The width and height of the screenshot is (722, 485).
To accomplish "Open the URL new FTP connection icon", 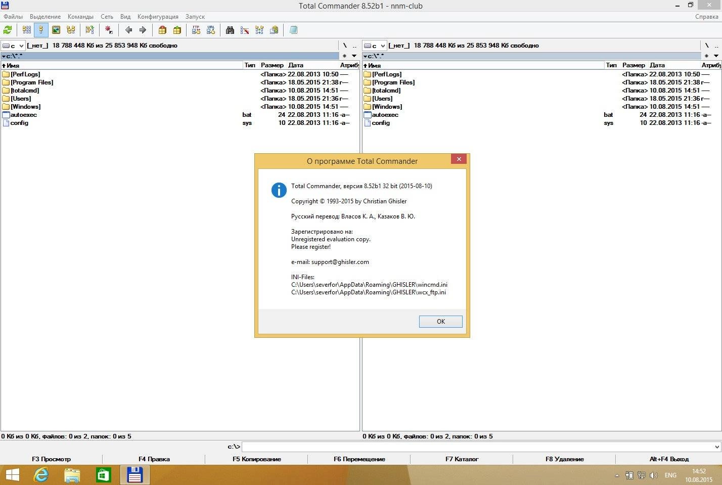I will [x=211, y=30].
